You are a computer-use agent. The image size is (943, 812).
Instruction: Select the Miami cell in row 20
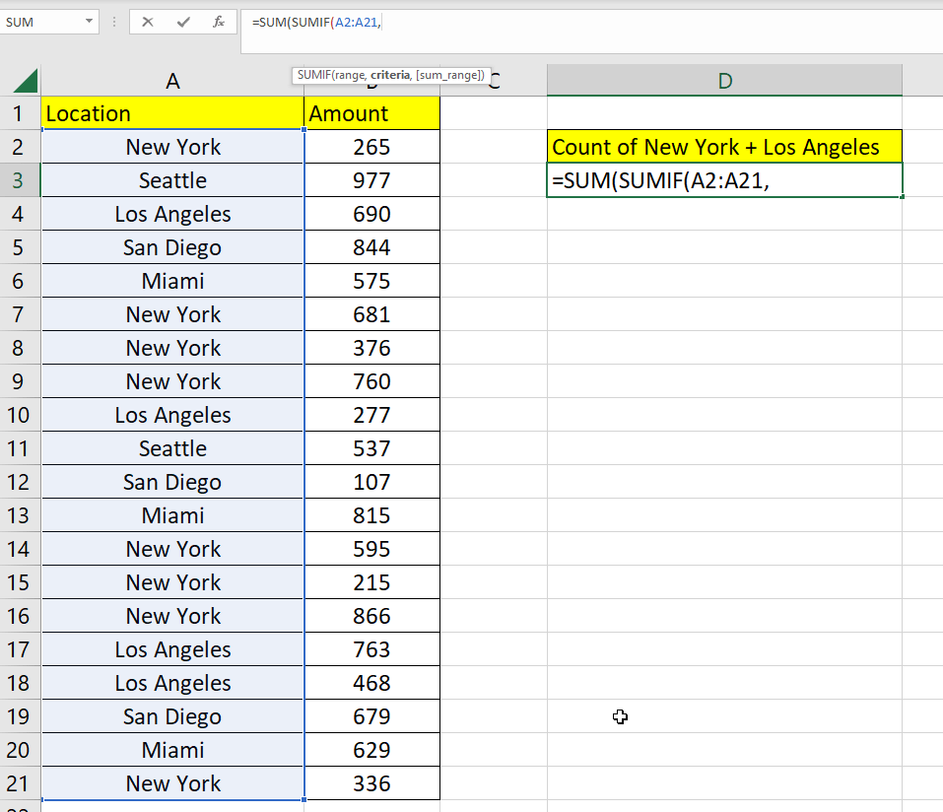pyautogui.click(x=172, y=749)
